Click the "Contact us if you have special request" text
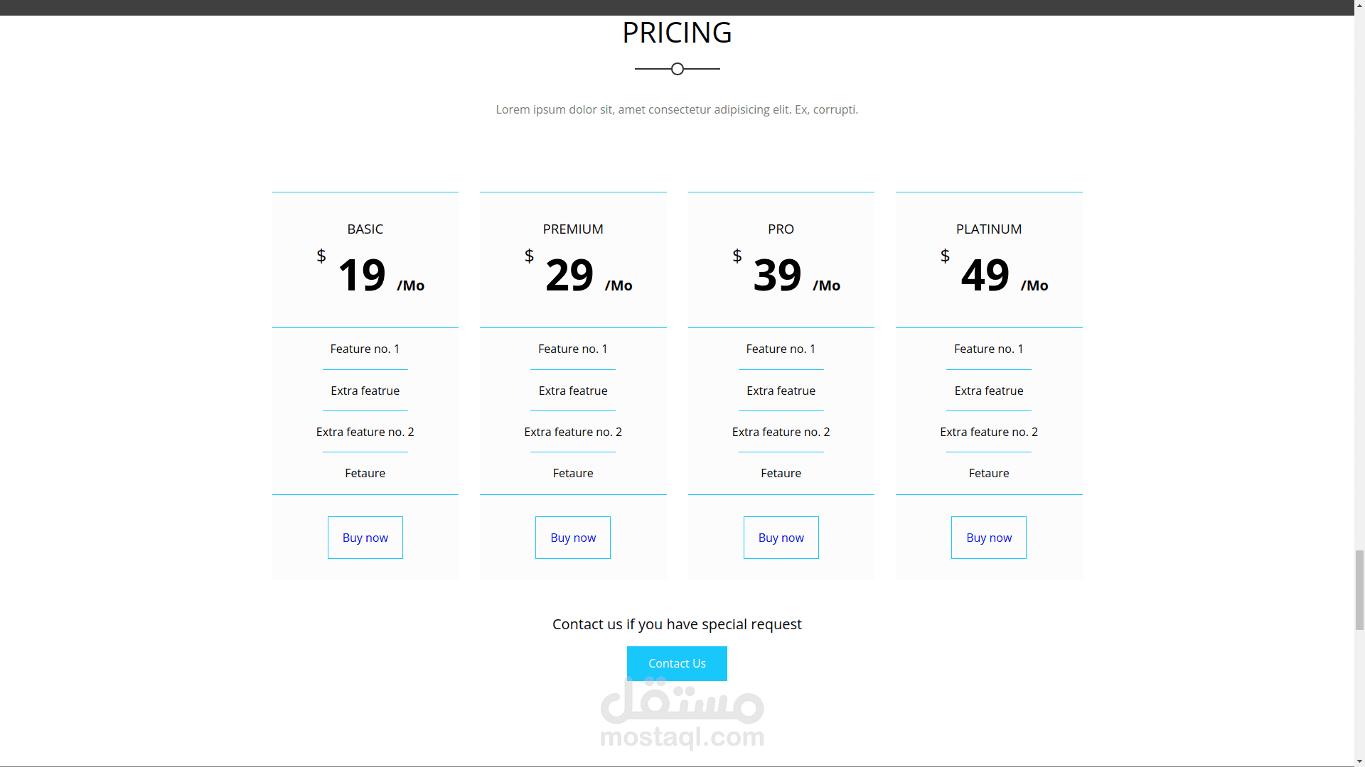Image resolution: width=1365 pixels, height=767 pixels. [677, 624]
